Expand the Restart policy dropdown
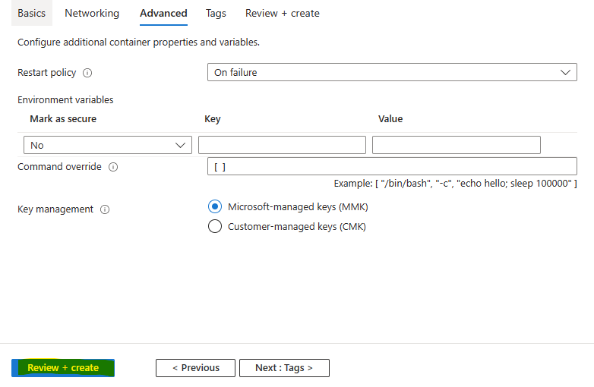 click(392, 72)
